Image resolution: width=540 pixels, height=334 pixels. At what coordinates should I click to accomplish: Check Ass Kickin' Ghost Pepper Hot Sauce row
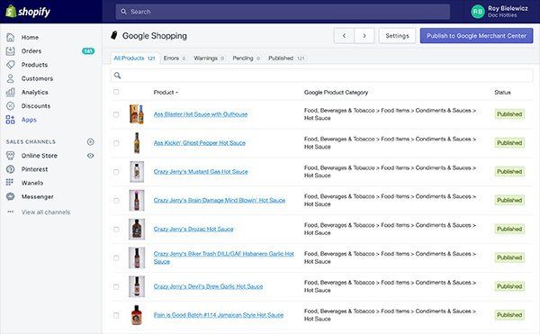click(x=116, y=143)
